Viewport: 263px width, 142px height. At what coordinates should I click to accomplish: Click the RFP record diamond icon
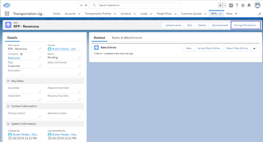[x=8, y=25]
